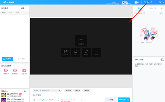The image size is (165, 102).
Task: Switch to the first tab in right panel
Action: [x=140, y=8]
